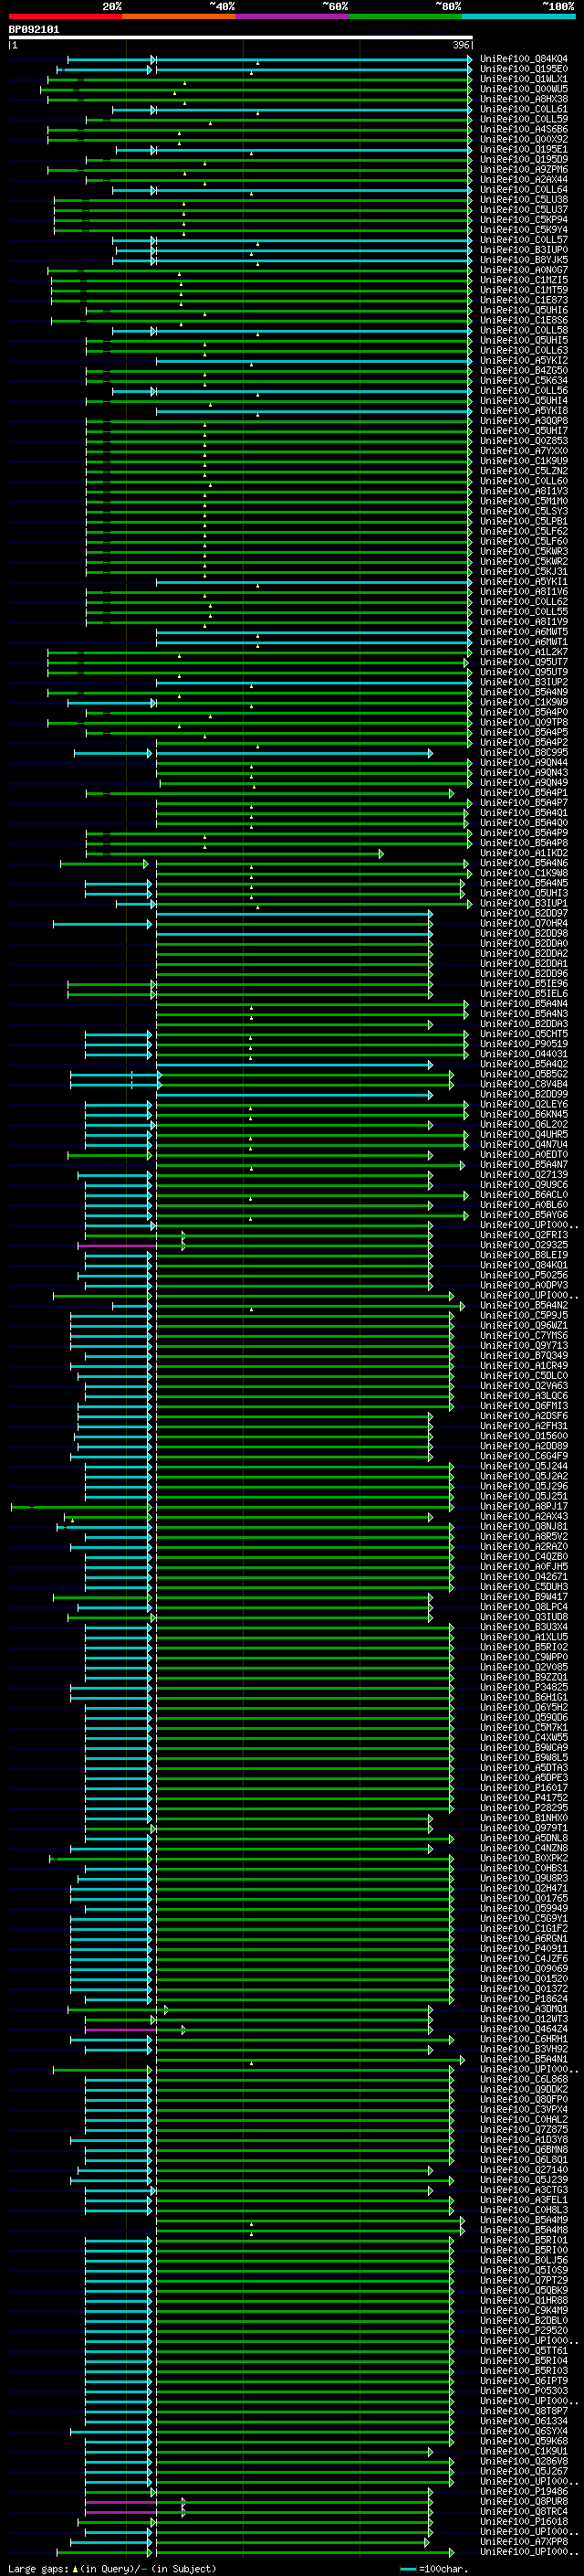Select UniRef100_B5A4N2 label
Viewport: 584px width, 2576px height.
524,1305
